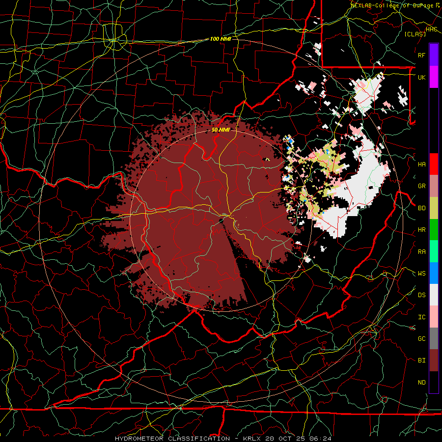Click the 'UK' legend label
Screen dimensions: 442x442
(x=422, y=77)
